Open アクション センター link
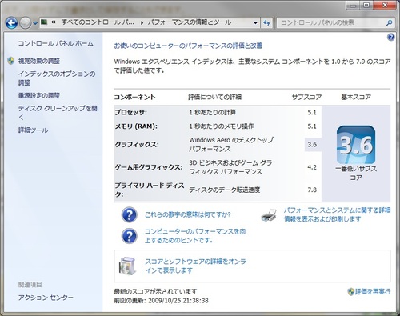This screenshot has height=316, width=400. 46,298
